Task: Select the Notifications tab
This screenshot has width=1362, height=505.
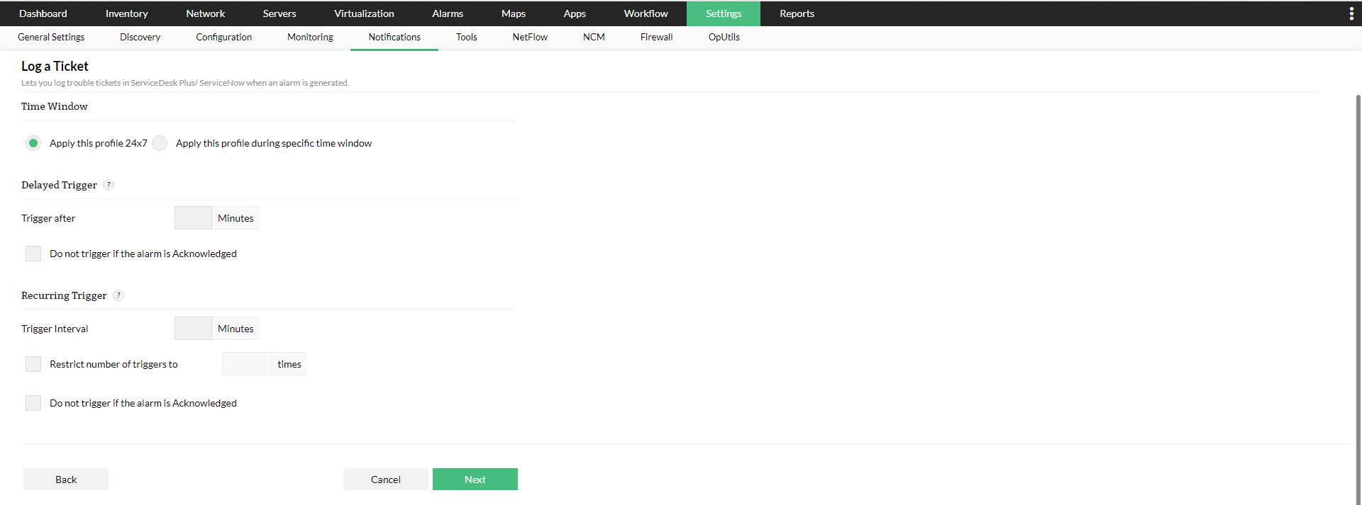Action: point(394,38)
